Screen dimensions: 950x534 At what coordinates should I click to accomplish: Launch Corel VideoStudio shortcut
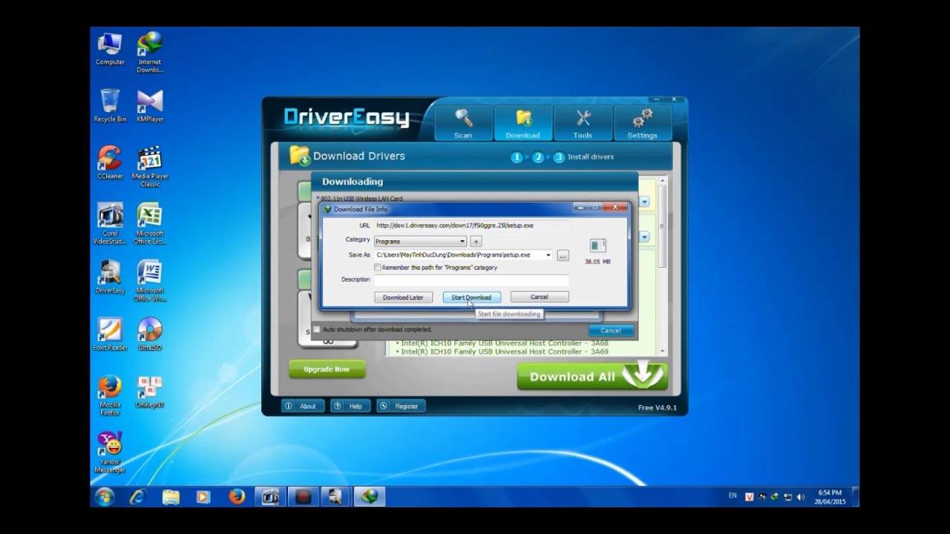tap(110, 223)
